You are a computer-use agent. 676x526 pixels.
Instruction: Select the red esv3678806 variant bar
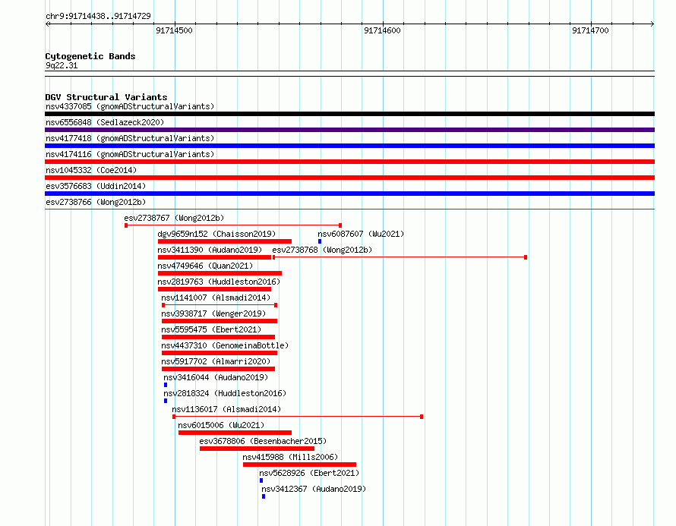point(257,449)
